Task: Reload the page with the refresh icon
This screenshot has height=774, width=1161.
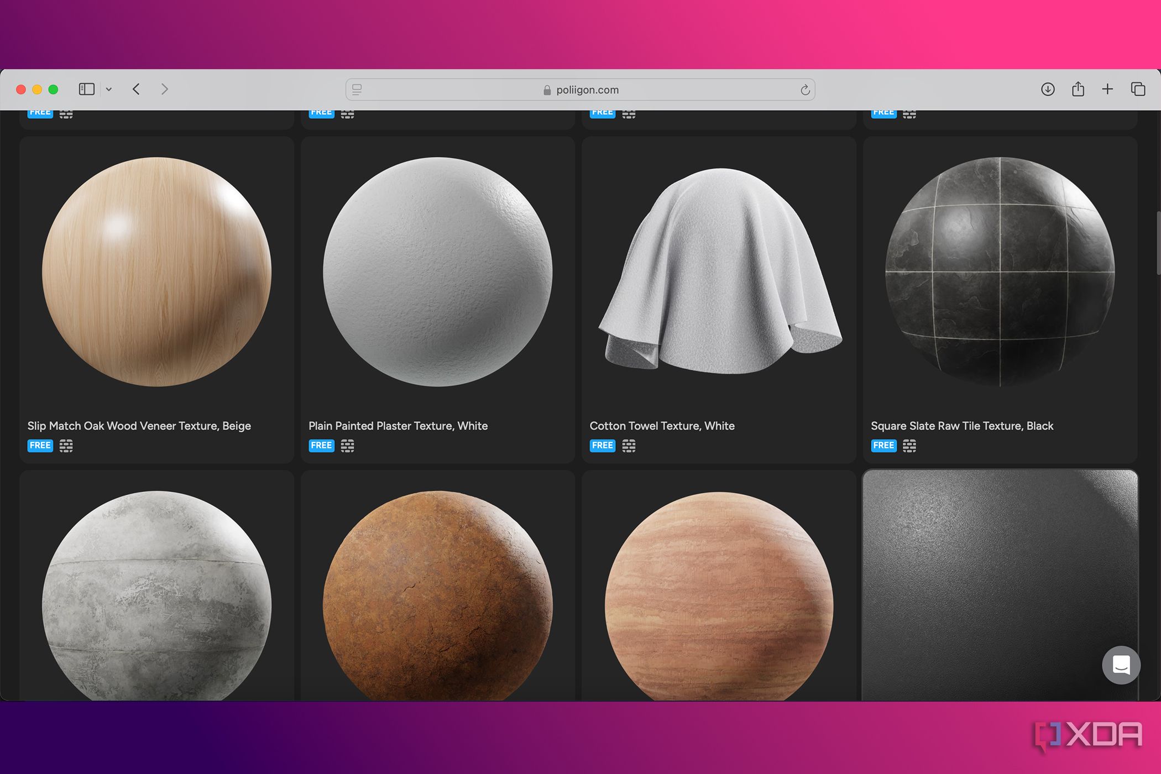Action: pos(805,90)
